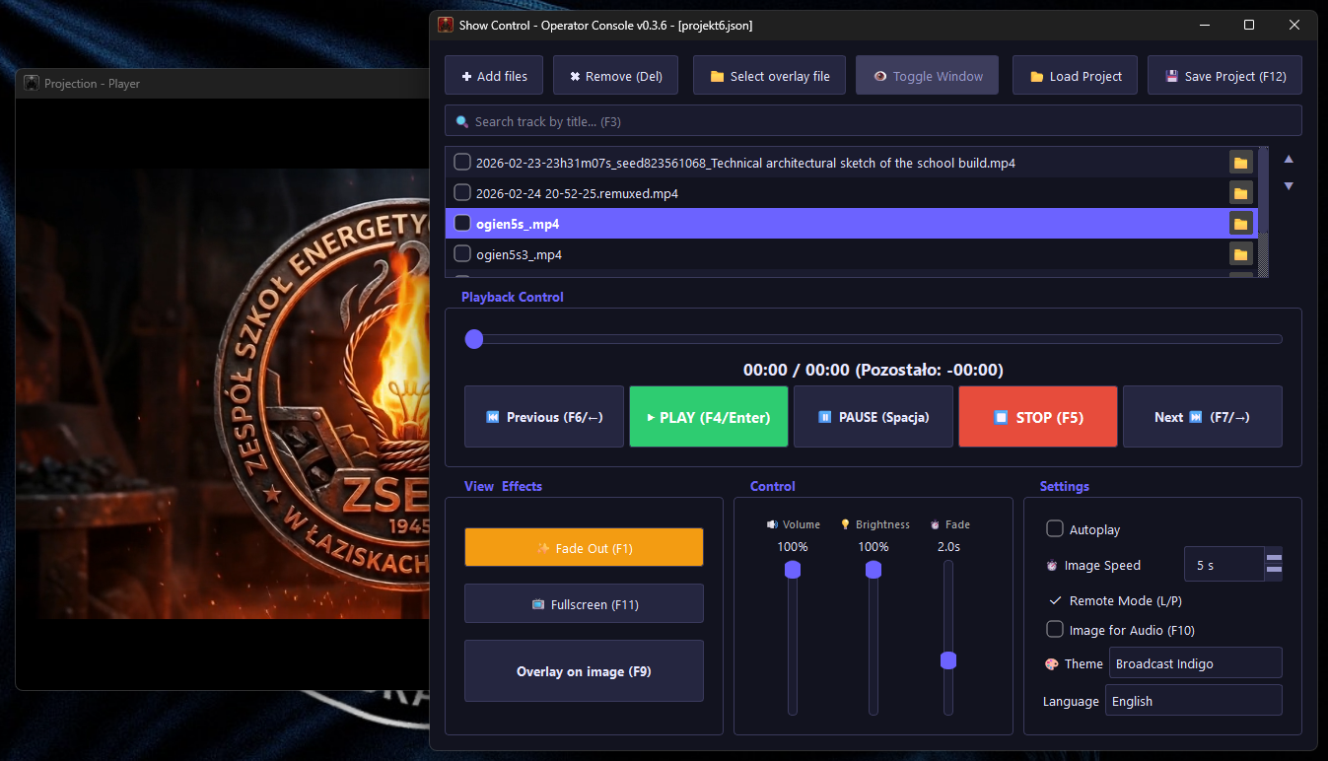Skip to Next (F7) track
This screenshot has height=761, width=1328.
click(x=1203, y=417)
